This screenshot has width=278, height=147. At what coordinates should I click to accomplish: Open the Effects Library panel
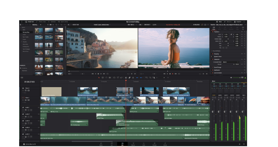click(x=41, y=22)
